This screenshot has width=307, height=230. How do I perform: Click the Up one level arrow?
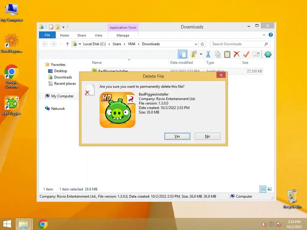pyautogui.click(x=67, y=44)
